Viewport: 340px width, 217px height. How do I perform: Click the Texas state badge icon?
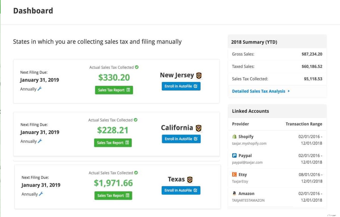pos(190,180)
